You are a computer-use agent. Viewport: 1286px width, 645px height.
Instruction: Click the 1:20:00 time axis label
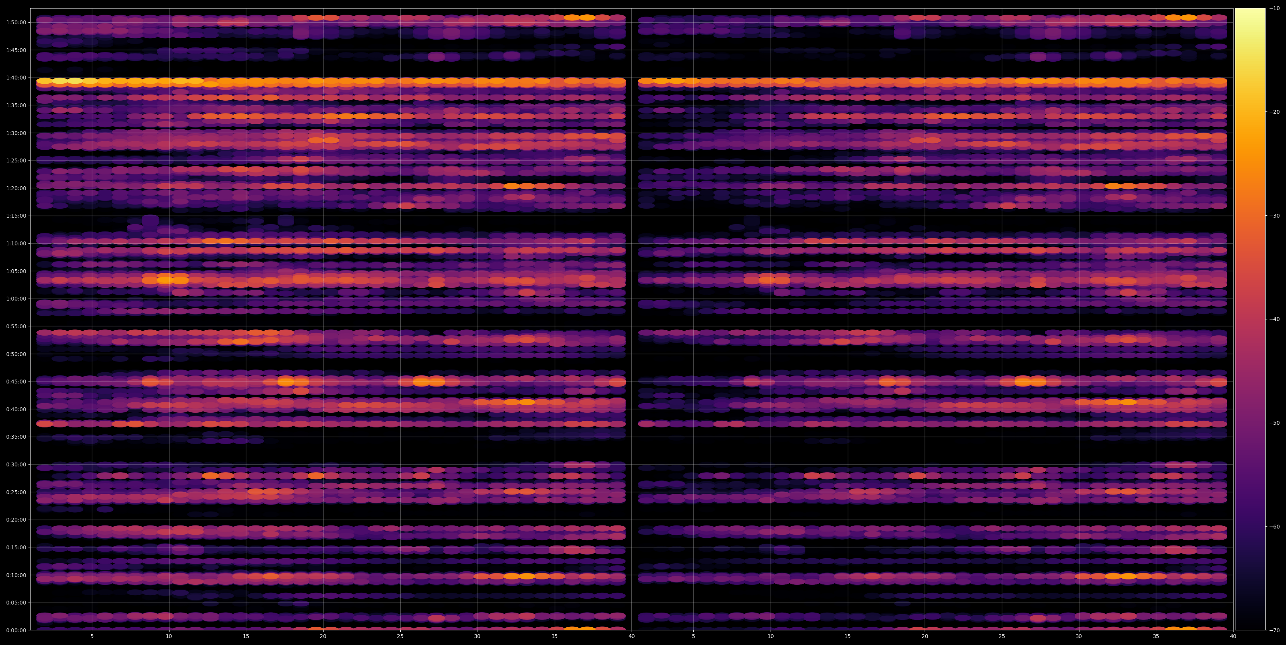[x=17, y=188]
